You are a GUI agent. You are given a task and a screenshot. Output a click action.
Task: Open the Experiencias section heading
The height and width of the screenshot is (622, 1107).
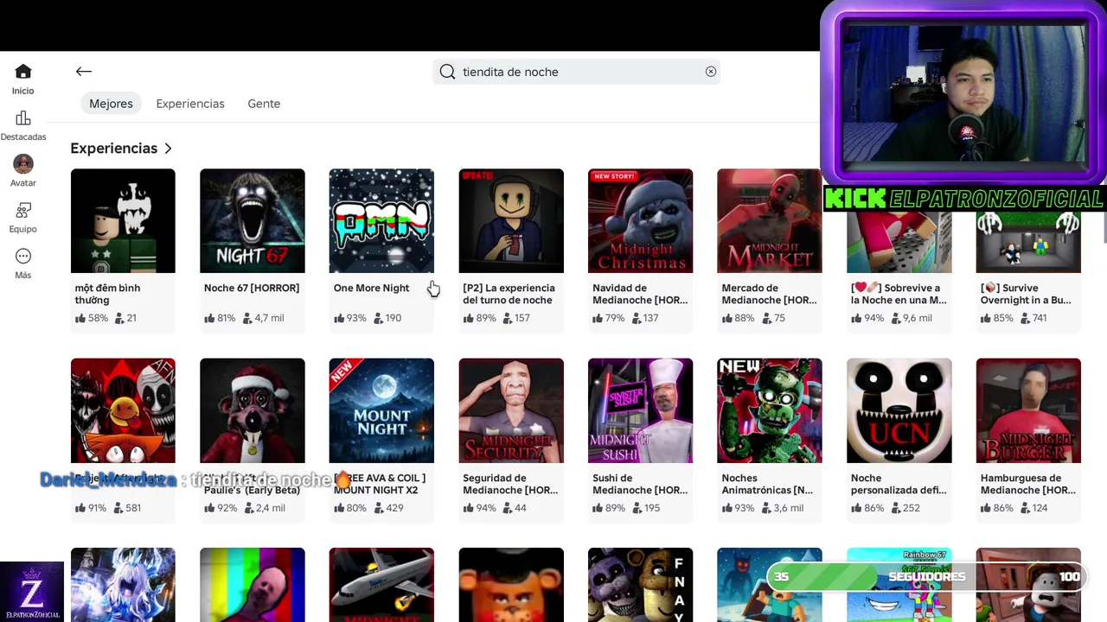tap(114, 149)
